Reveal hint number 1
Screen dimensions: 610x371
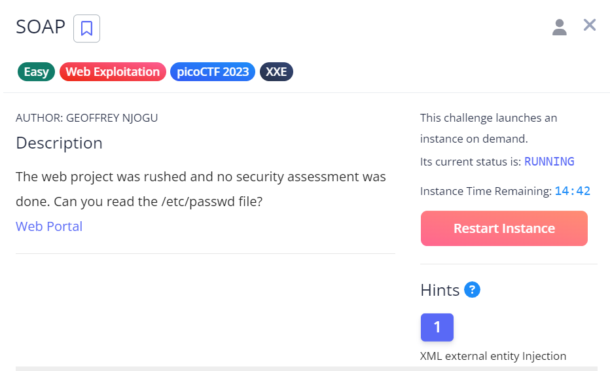point(437,327)
